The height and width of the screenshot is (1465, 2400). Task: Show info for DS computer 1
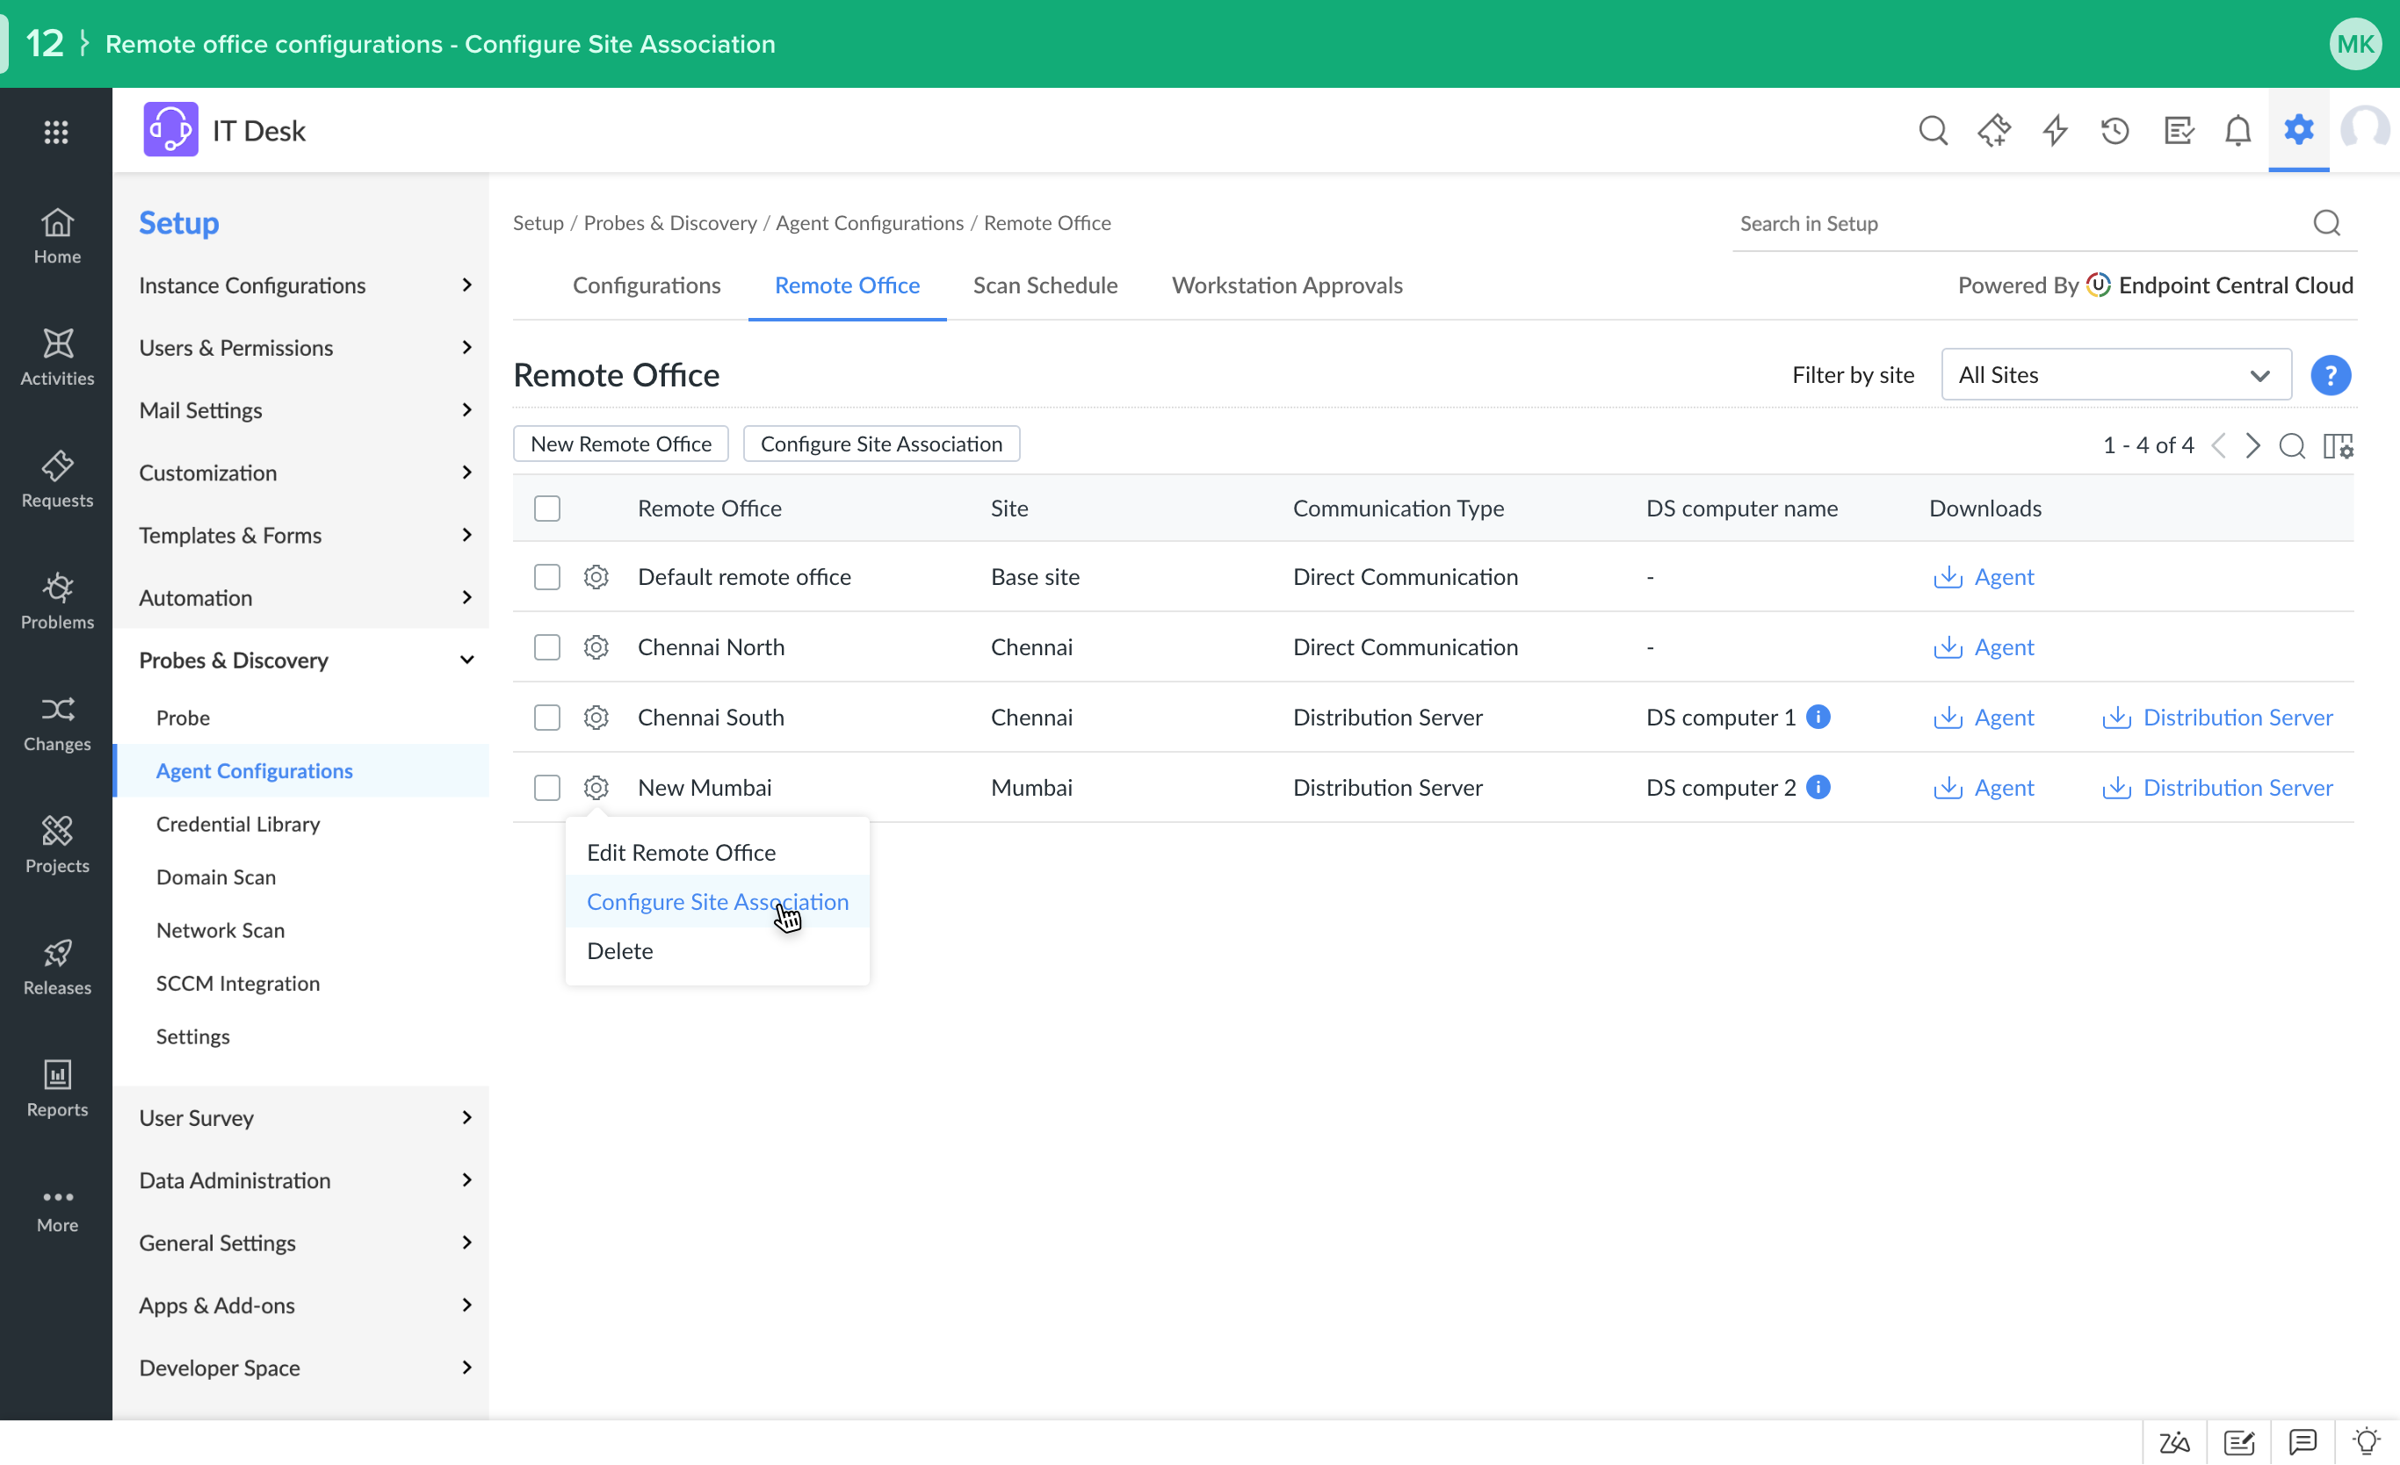click(1818, 717)
